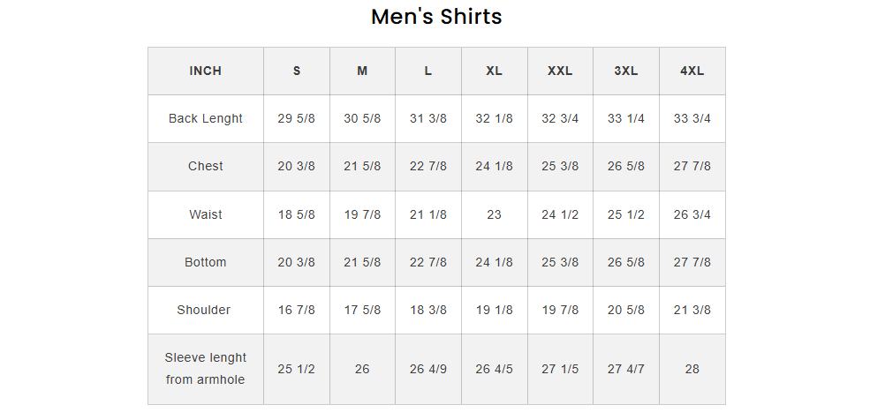Click the Chest row label
870x420 pixels.
click(206, 167)
